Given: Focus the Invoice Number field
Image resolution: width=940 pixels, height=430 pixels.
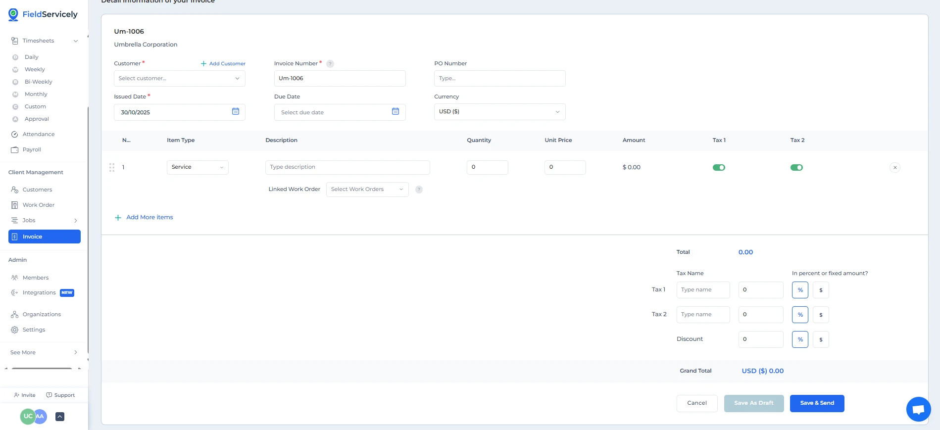Looking at the screenshot, I should pos(340,78).
